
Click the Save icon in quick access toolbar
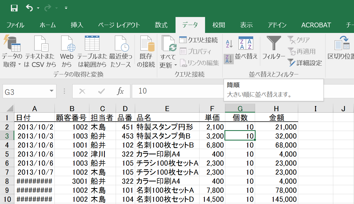[x=14, y=8]
